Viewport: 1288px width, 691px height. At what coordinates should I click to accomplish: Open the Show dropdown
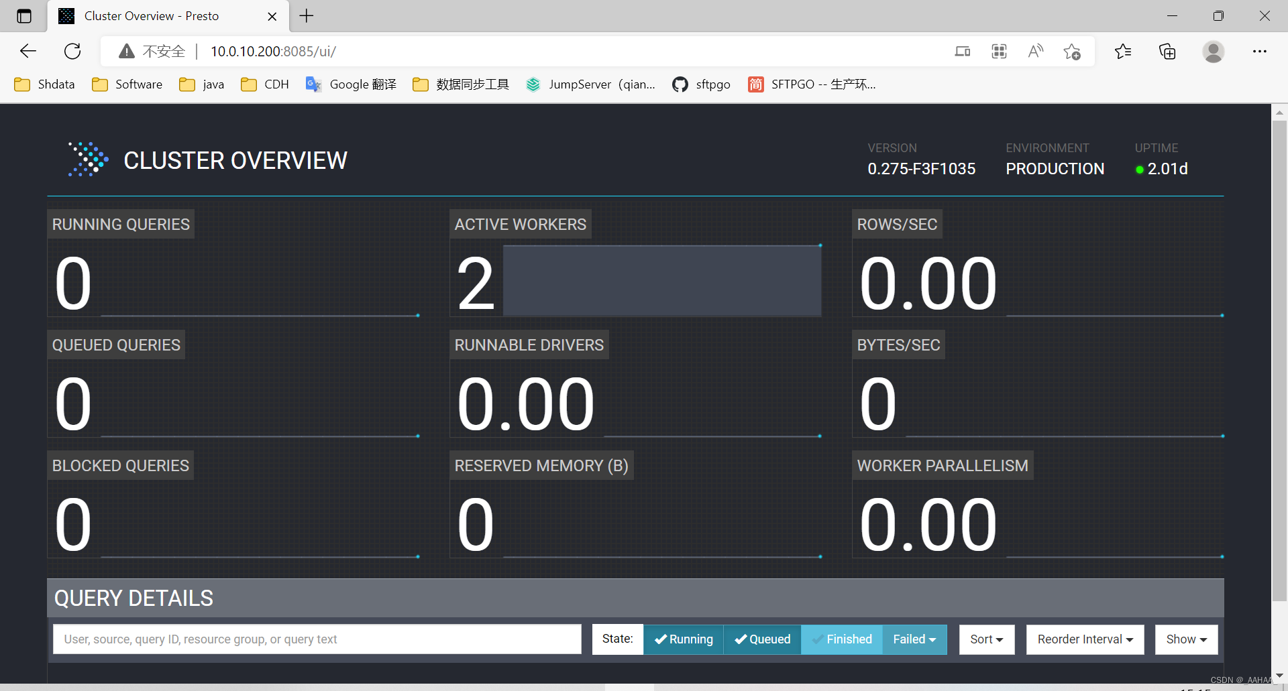[1186, 639]
